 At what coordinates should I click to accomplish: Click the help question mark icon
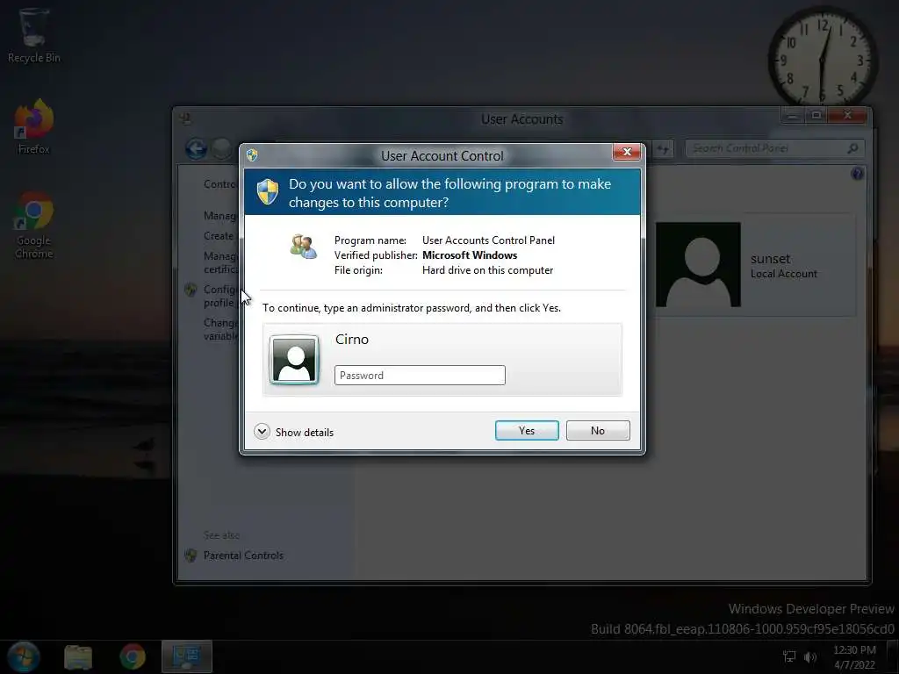857,174
